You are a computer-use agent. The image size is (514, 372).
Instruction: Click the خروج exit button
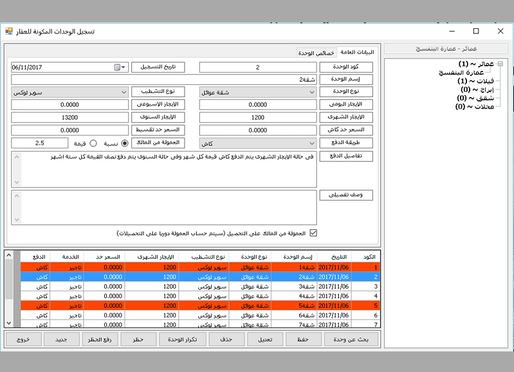(24, 339)
